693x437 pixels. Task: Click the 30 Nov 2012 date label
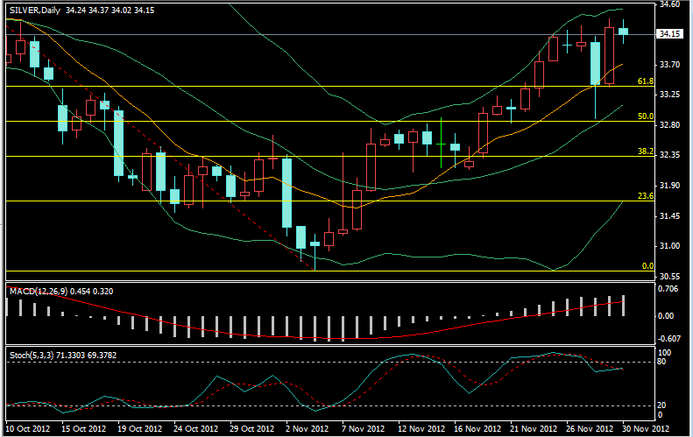646,429
